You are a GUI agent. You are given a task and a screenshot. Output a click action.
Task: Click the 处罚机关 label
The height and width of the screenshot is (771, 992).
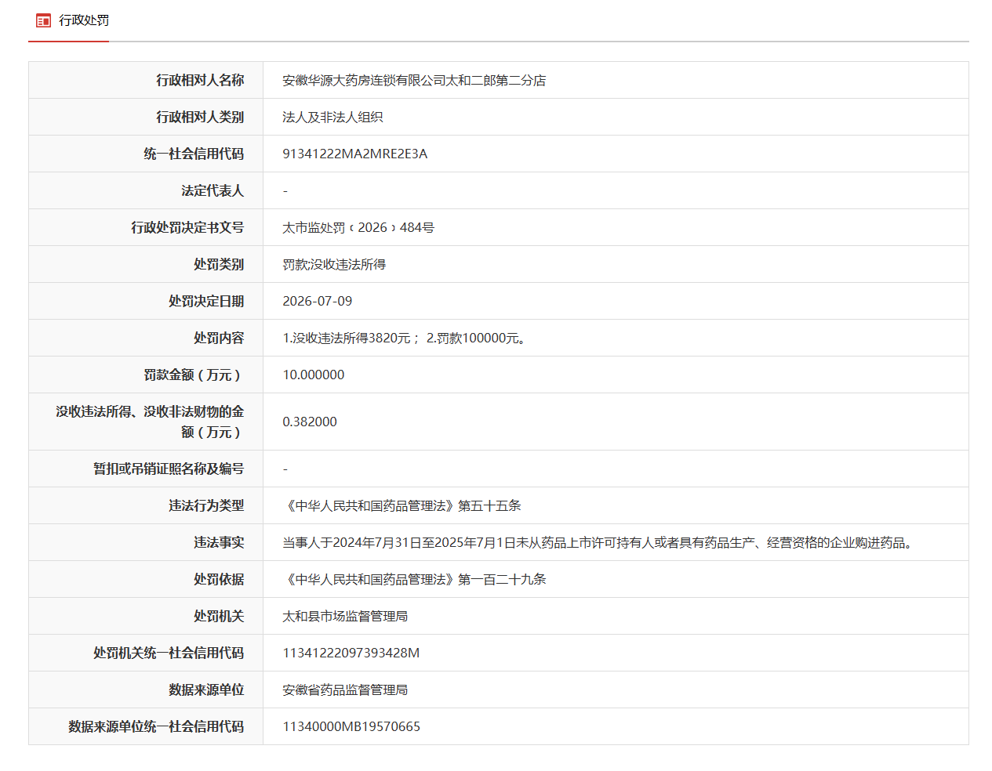click(x=219, y=616)
